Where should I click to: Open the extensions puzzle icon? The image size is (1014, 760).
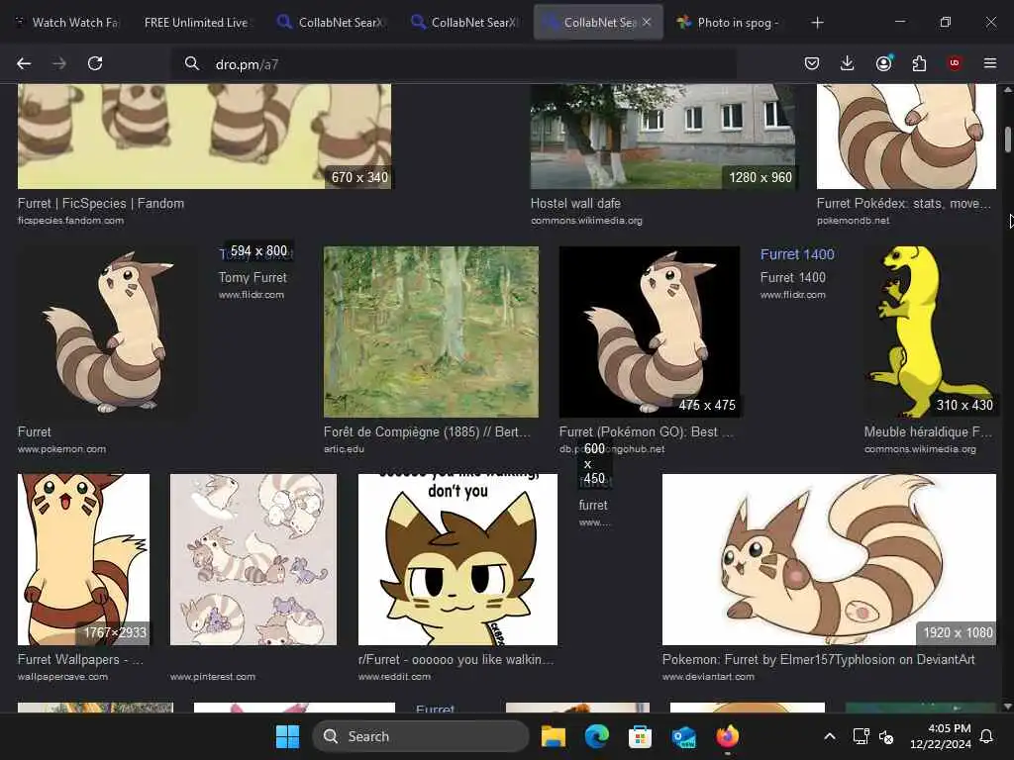point(919,63)
